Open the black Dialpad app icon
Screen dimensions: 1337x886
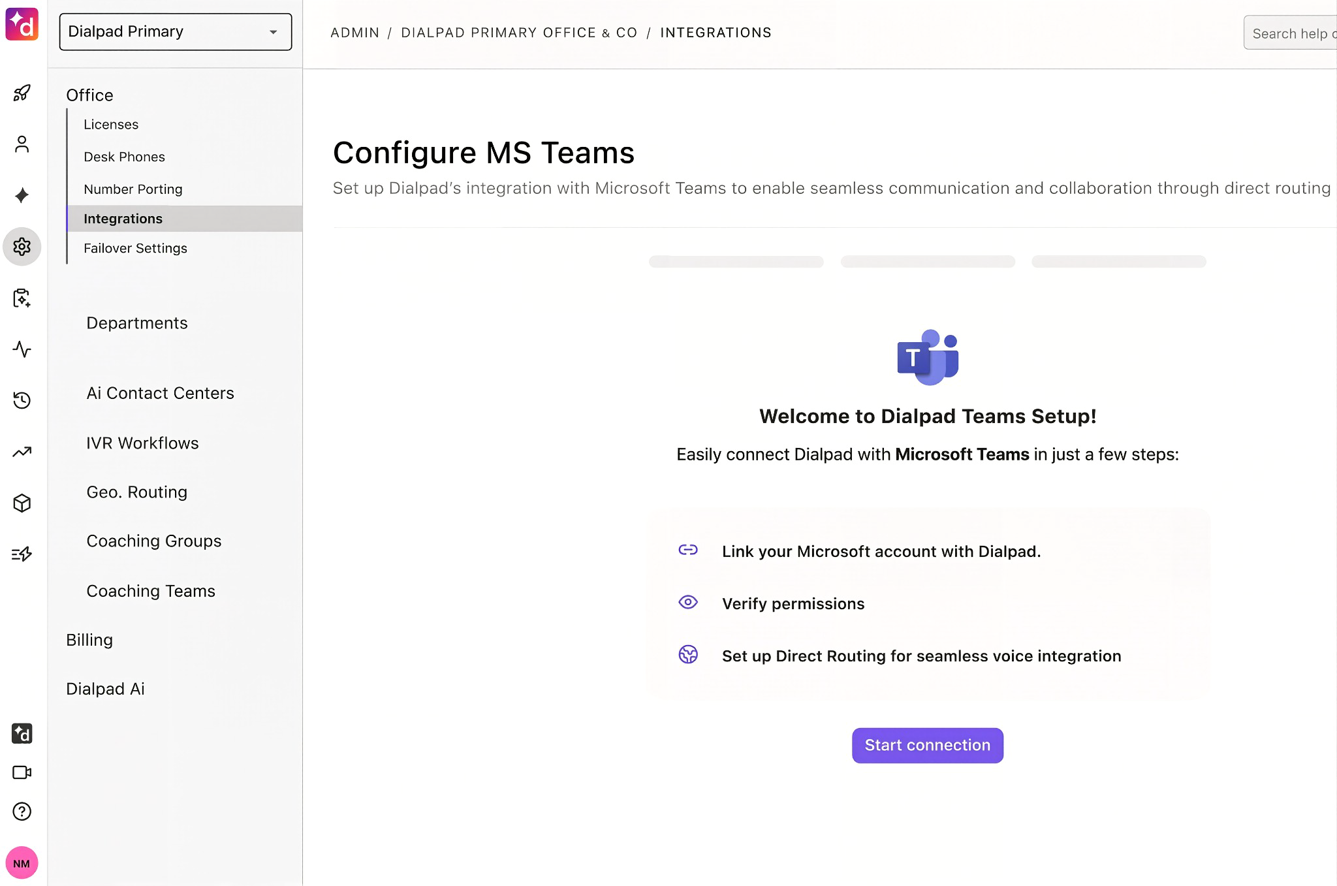(22, 734)
